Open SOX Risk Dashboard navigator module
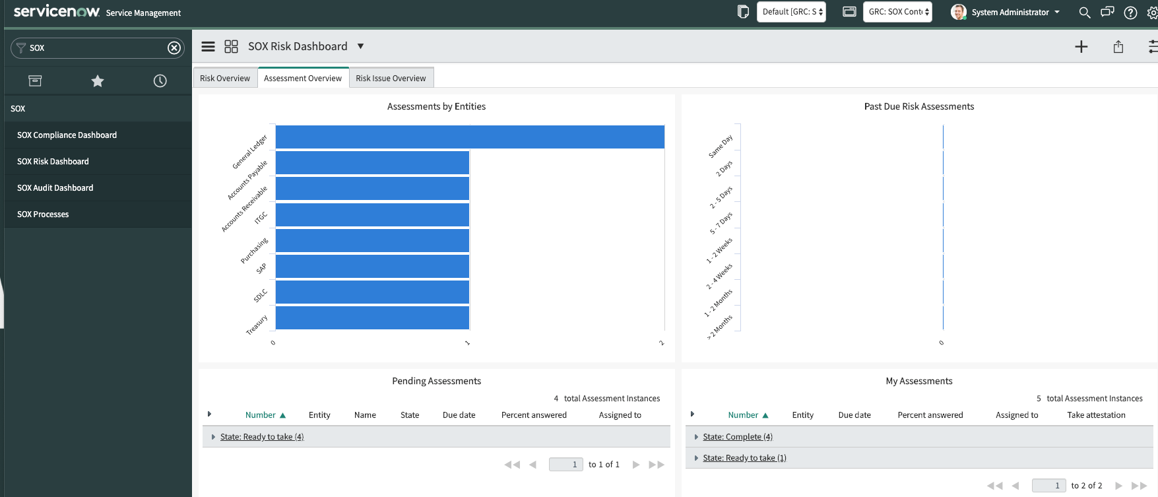 [x=98, y=162]
